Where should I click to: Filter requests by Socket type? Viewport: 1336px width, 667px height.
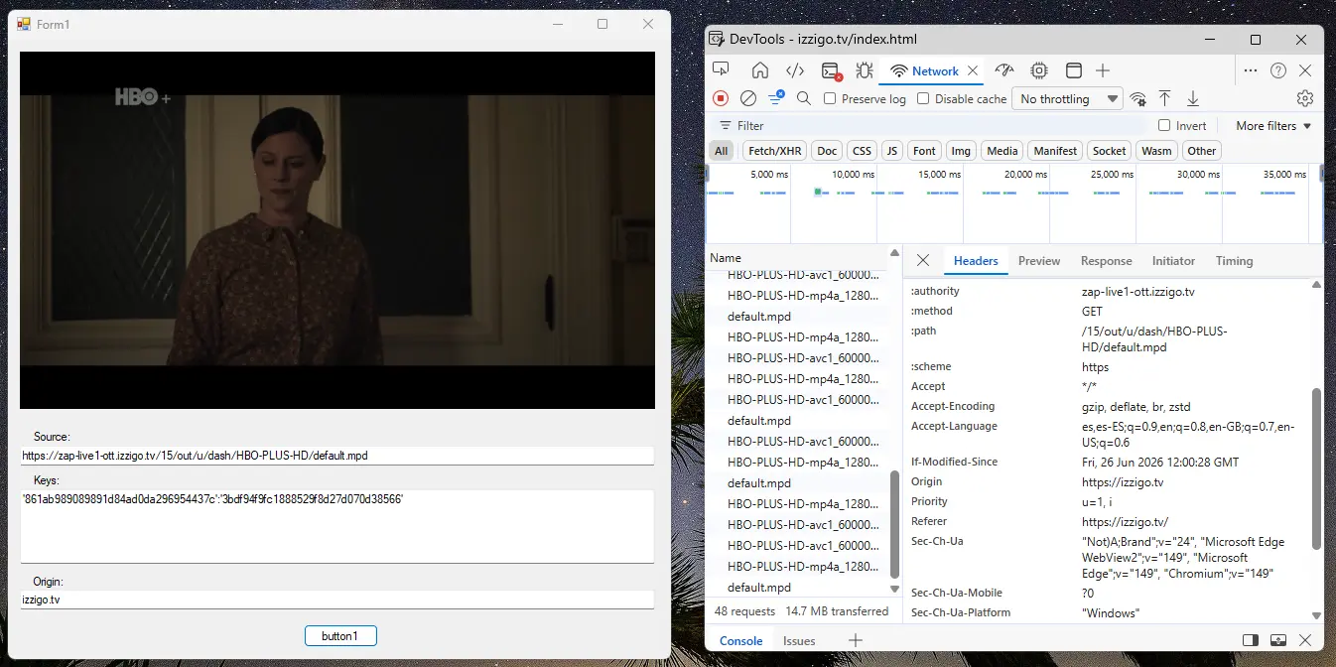coord(1110,151)
